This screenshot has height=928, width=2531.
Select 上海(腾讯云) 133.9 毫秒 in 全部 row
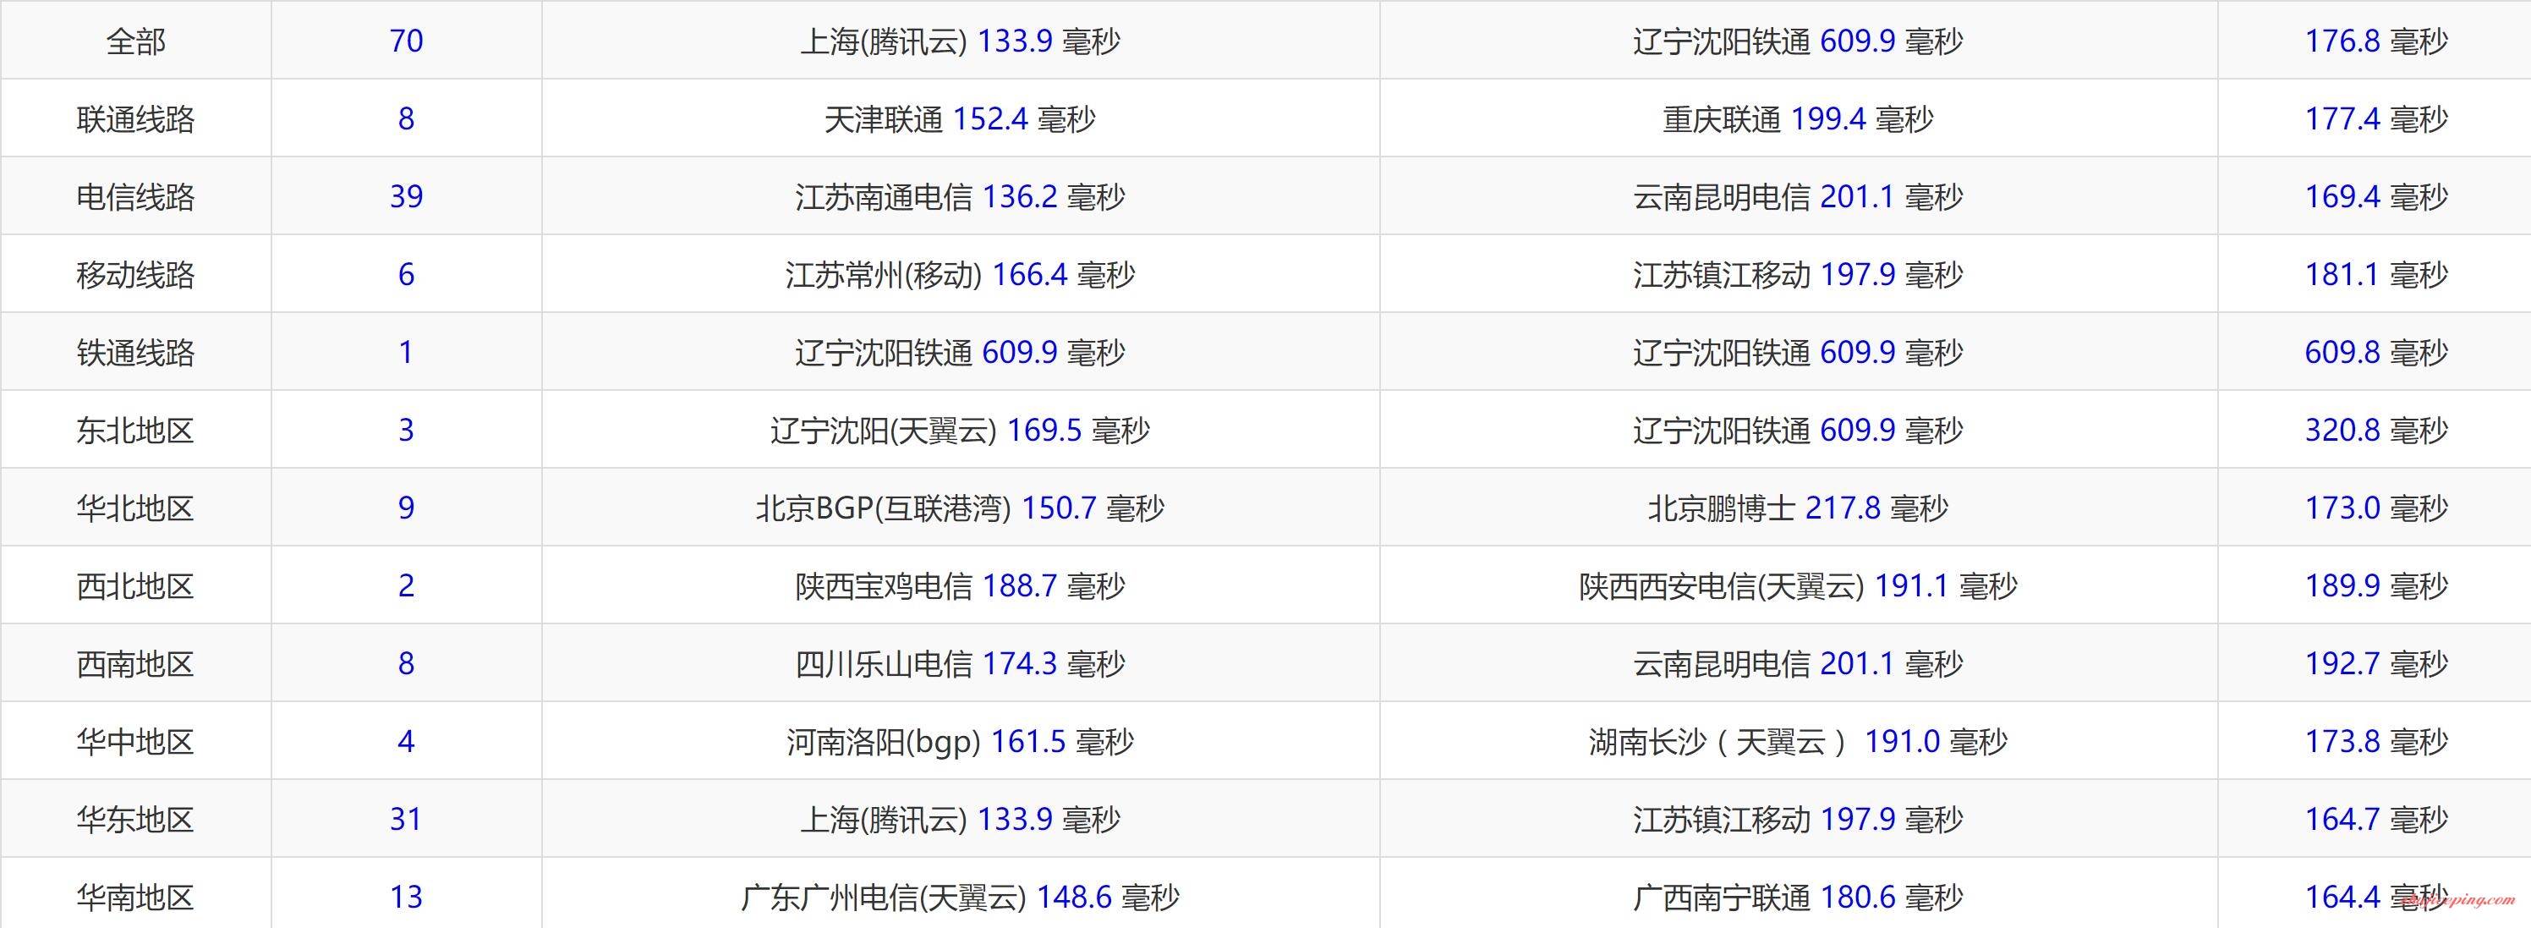point(960,41)
